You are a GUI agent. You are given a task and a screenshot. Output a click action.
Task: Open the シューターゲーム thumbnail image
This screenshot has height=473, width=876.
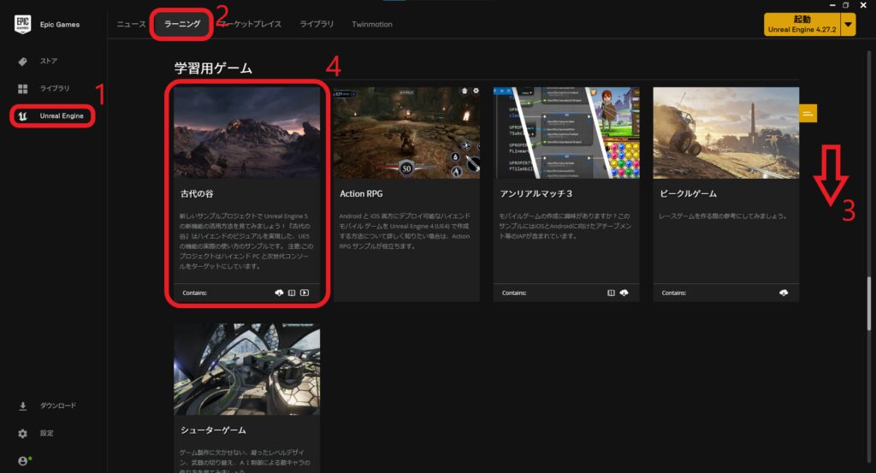tap(247, 370)
